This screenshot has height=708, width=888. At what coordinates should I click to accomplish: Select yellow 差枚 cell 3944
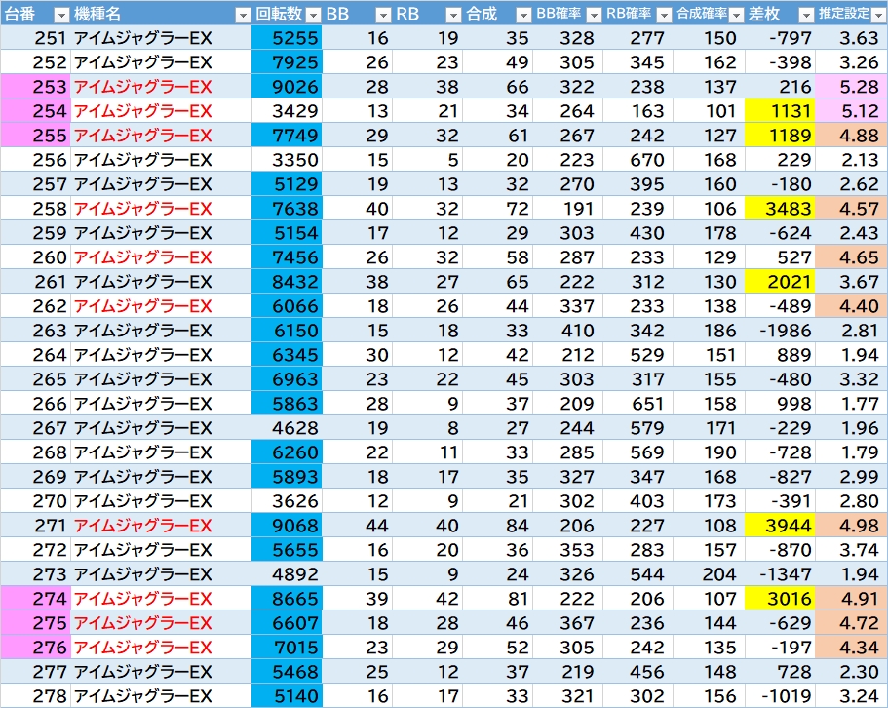[780, 526]
